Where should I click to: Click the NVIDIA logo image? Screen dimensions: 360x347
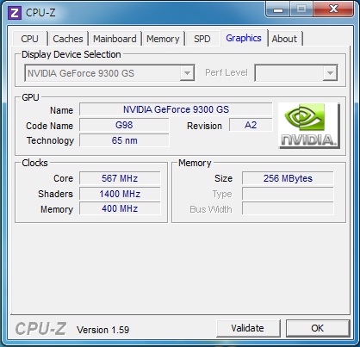pos(309,126)
